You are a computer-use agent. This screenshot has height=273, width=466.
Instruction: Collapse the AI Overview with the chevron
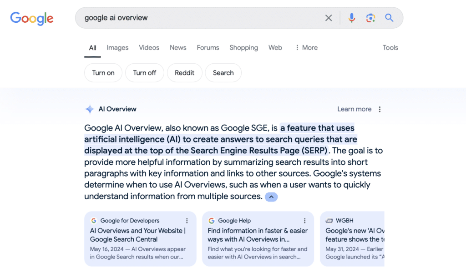coord(271,197)
